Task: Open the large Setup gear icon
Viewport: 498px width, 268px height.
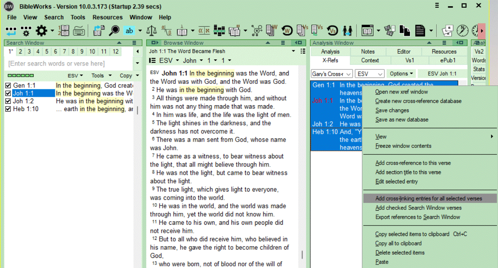Action: tap(41, 30)
